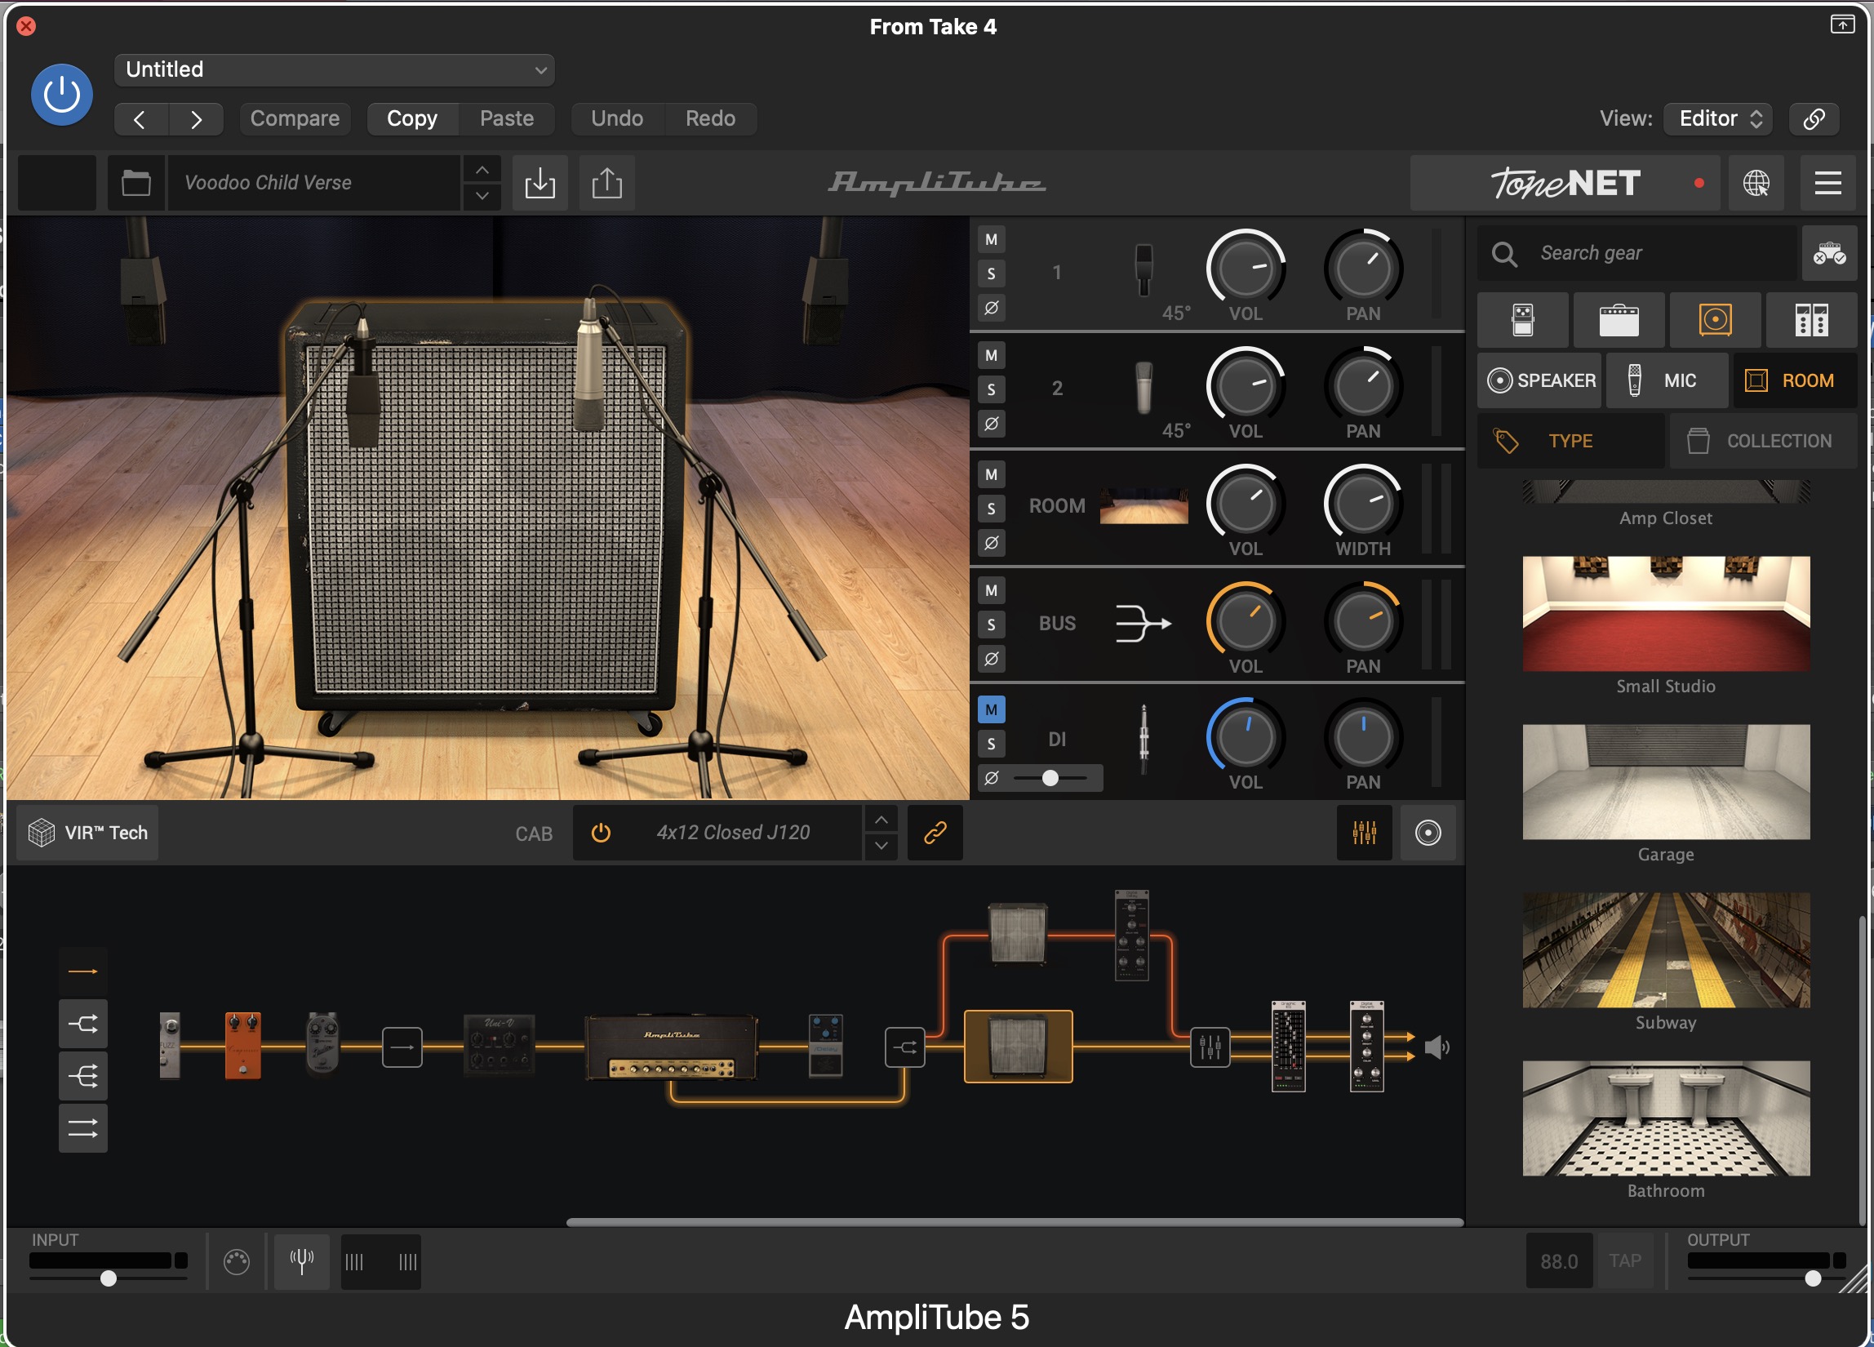1874x1347 pixels.
Task: Mute mic channel 1
Action: 992,240
